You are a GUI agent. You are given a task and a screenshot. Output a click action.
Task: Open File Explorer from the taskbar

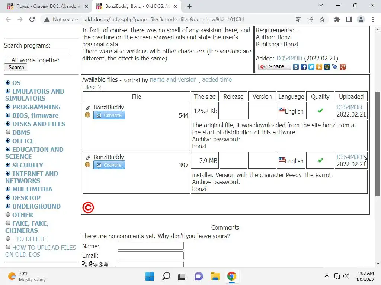pyautogui.click(x=215, y=276)
